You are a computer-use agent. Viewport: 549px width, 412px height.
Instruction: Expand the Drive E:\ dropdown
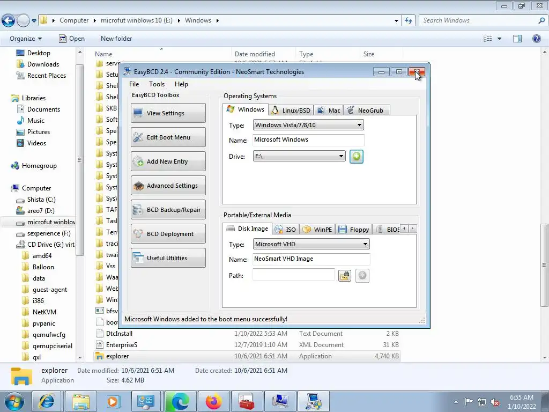pos(299,156)
